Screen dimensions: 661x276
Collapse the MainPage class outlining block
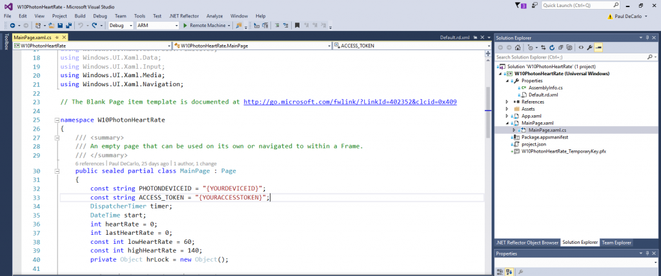(57, 171)
